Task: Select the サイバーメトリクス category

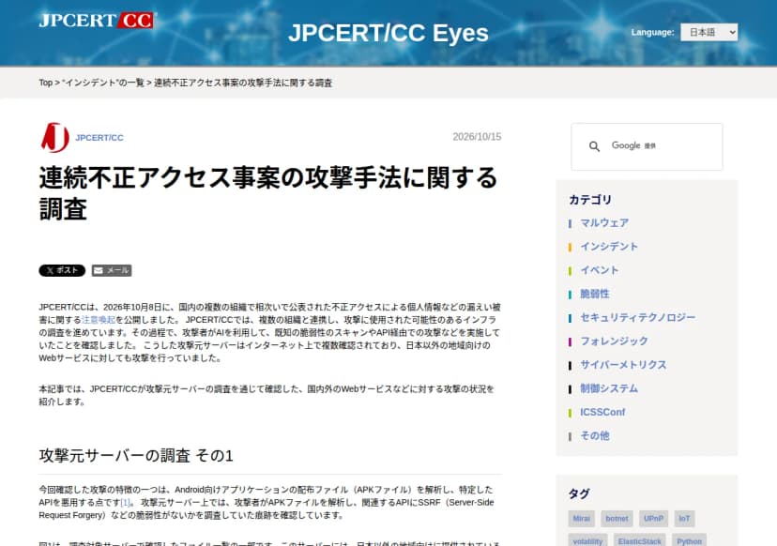Action: [x=623, y=365]
